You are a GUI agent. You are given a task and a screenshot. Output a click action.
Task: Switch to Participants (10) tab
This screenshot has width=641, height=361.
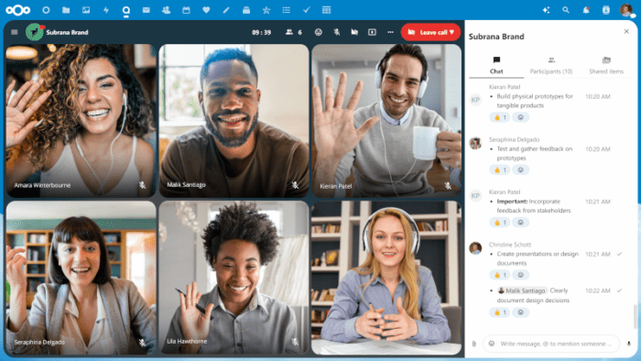(x=551, y=65)
